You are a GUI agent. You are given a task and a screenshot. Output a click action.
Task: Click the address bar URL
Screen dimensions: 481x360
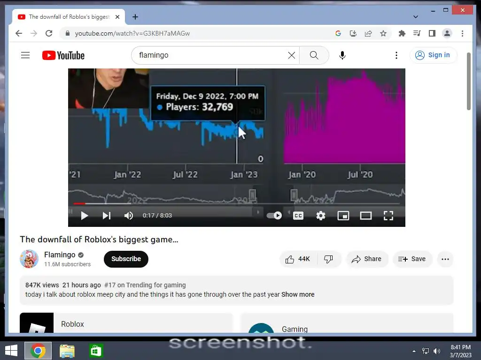pos(132,33)
